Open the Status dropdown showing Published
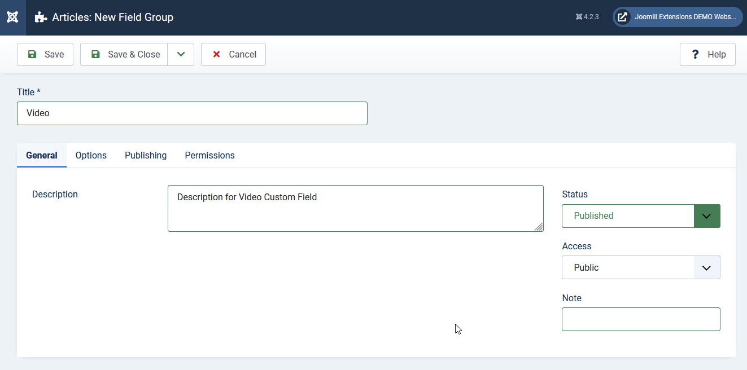The image size is (747, 370). [641, 216]
